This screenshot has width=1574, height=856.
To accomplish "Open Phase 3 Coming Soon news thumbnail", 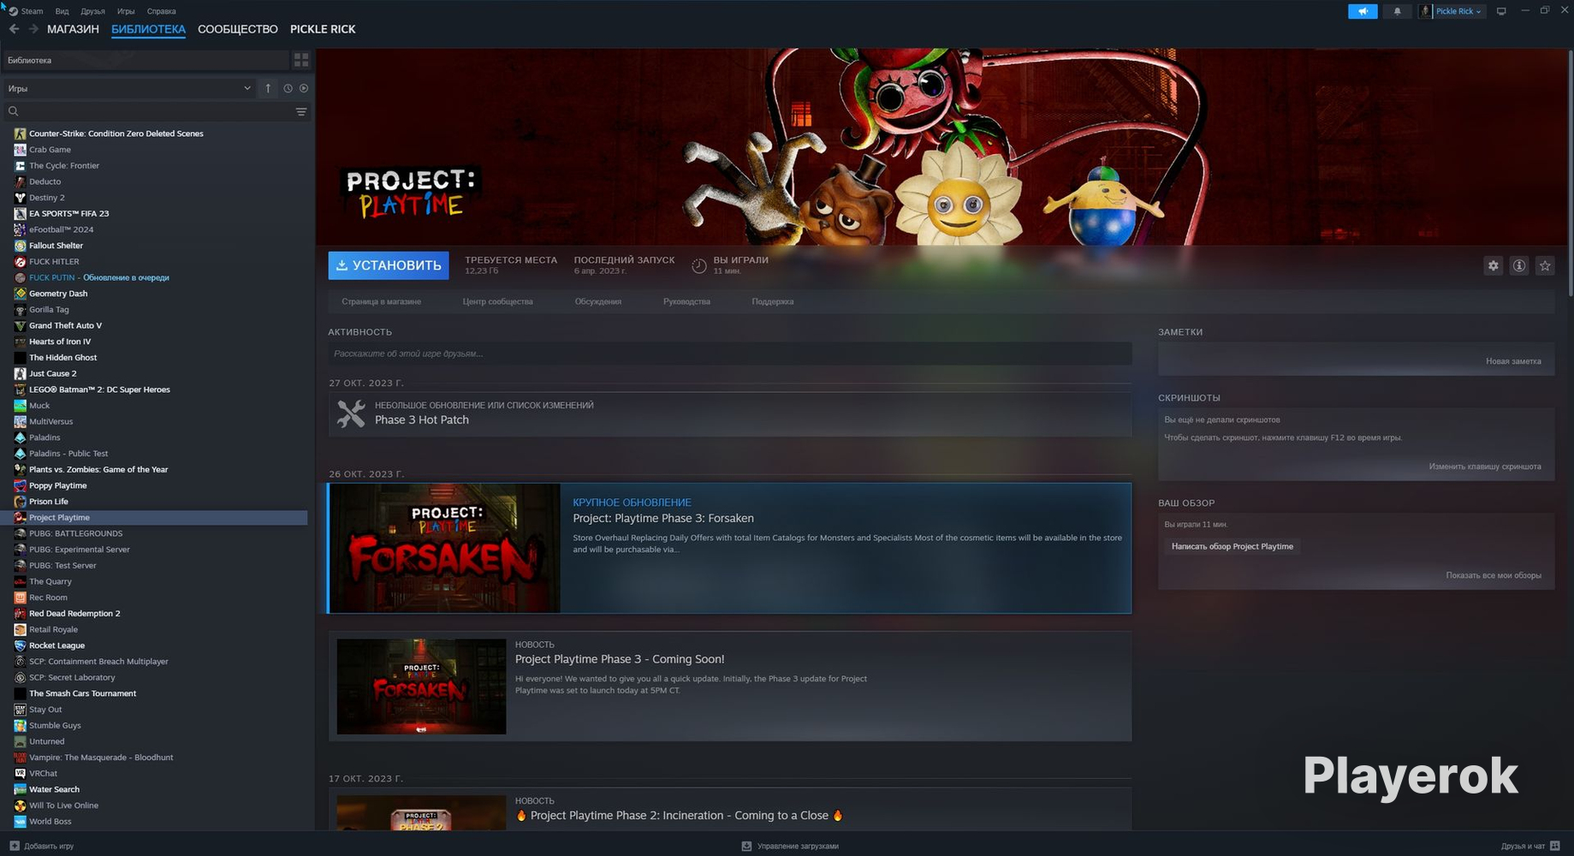I will pos(421,687).
